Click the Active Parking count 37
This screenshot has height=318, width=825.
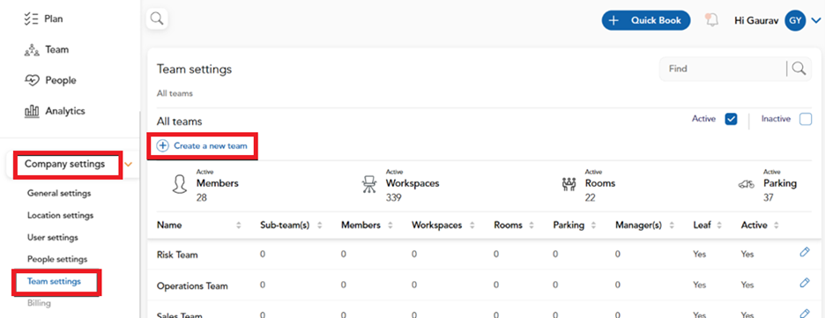click(769, 198)
